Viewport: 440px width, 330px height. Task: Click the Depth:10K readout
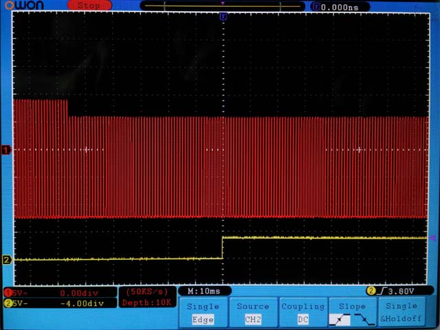146,302
